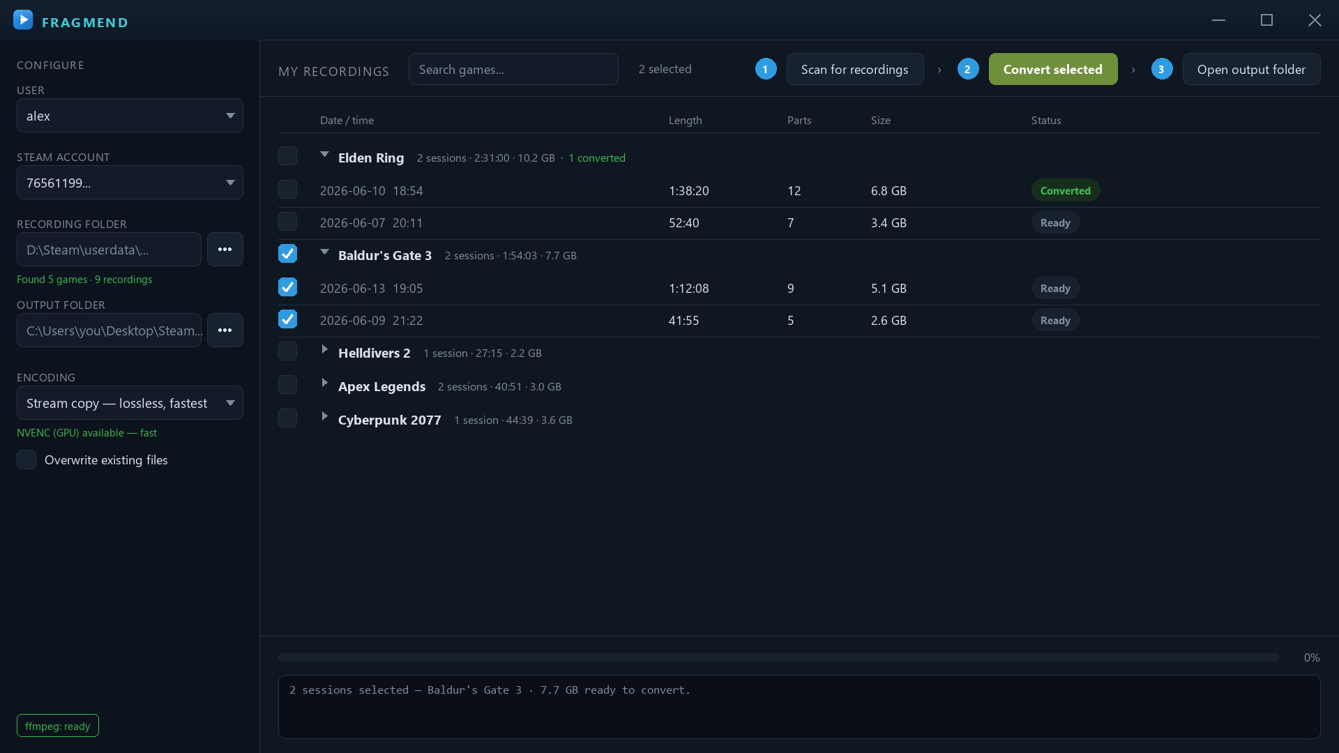Expand the Apex Legends group
This screenshot has width=1339, height=753.
[324, 383]
